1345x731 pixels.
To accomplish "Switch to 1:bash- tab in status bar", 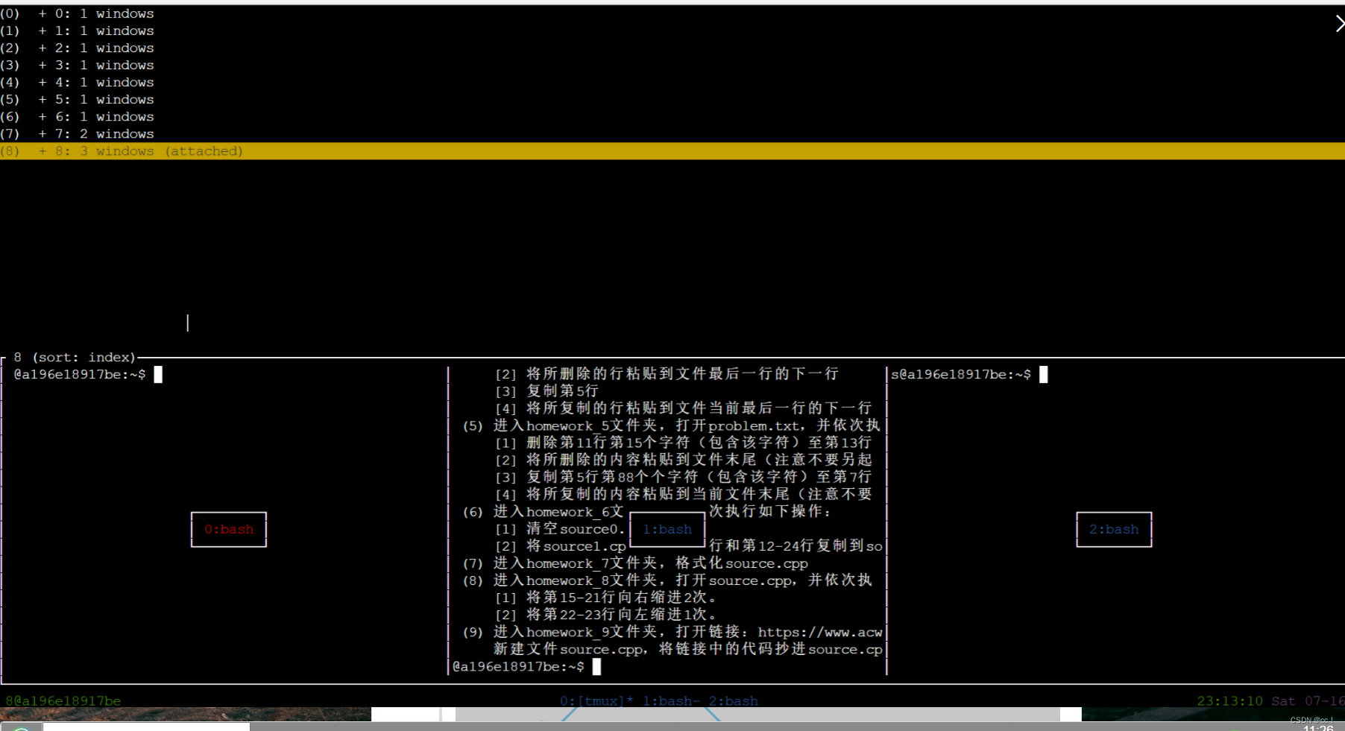I will point(671,701).
